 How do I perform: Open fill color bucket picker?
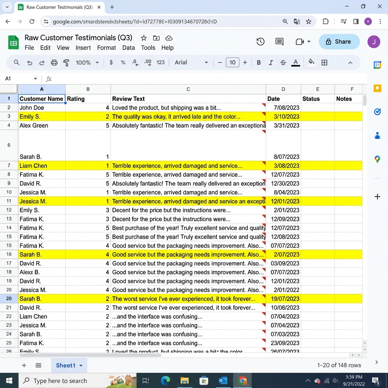pyautogui.click(x=311, y=63)
